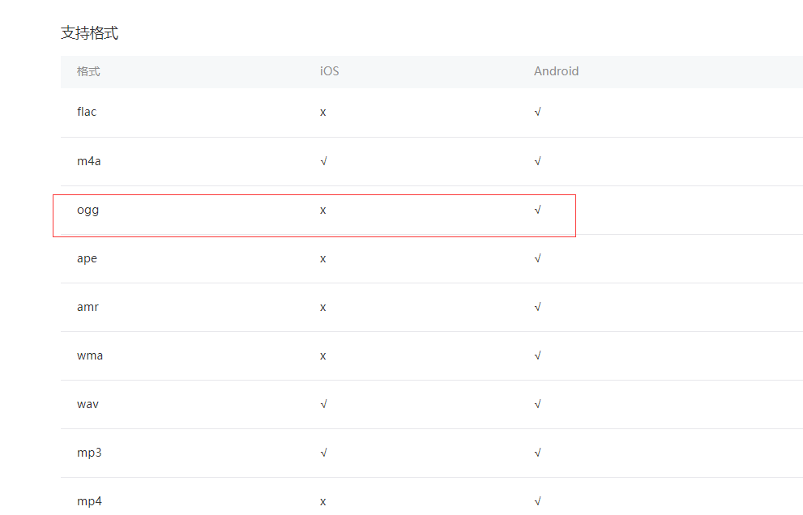Click the Android checkmark for mp3
The width and height of the screenshot is (803, 515).
tap(537, 453)
